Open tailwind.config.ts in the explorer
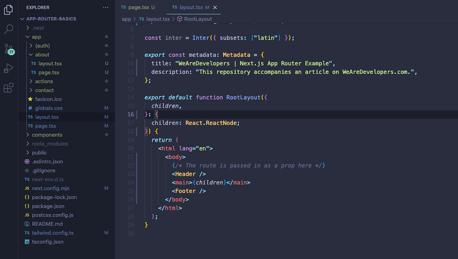This screenshot has height=259, width=458. [52, 233]
